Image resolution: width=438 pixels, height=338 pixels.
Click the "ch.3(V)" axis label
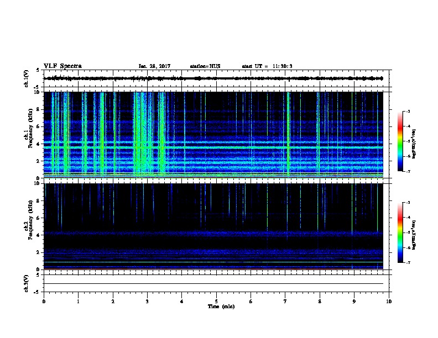pos(26,283)
